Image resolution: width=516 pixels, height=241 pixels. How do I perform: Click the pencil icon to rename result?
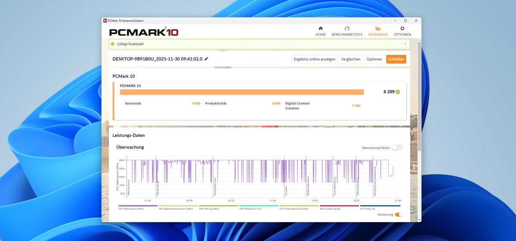(207, 59)
